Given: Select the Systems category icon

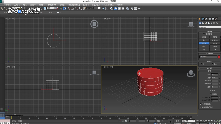Looking at the screenshot, I should 217,23.
